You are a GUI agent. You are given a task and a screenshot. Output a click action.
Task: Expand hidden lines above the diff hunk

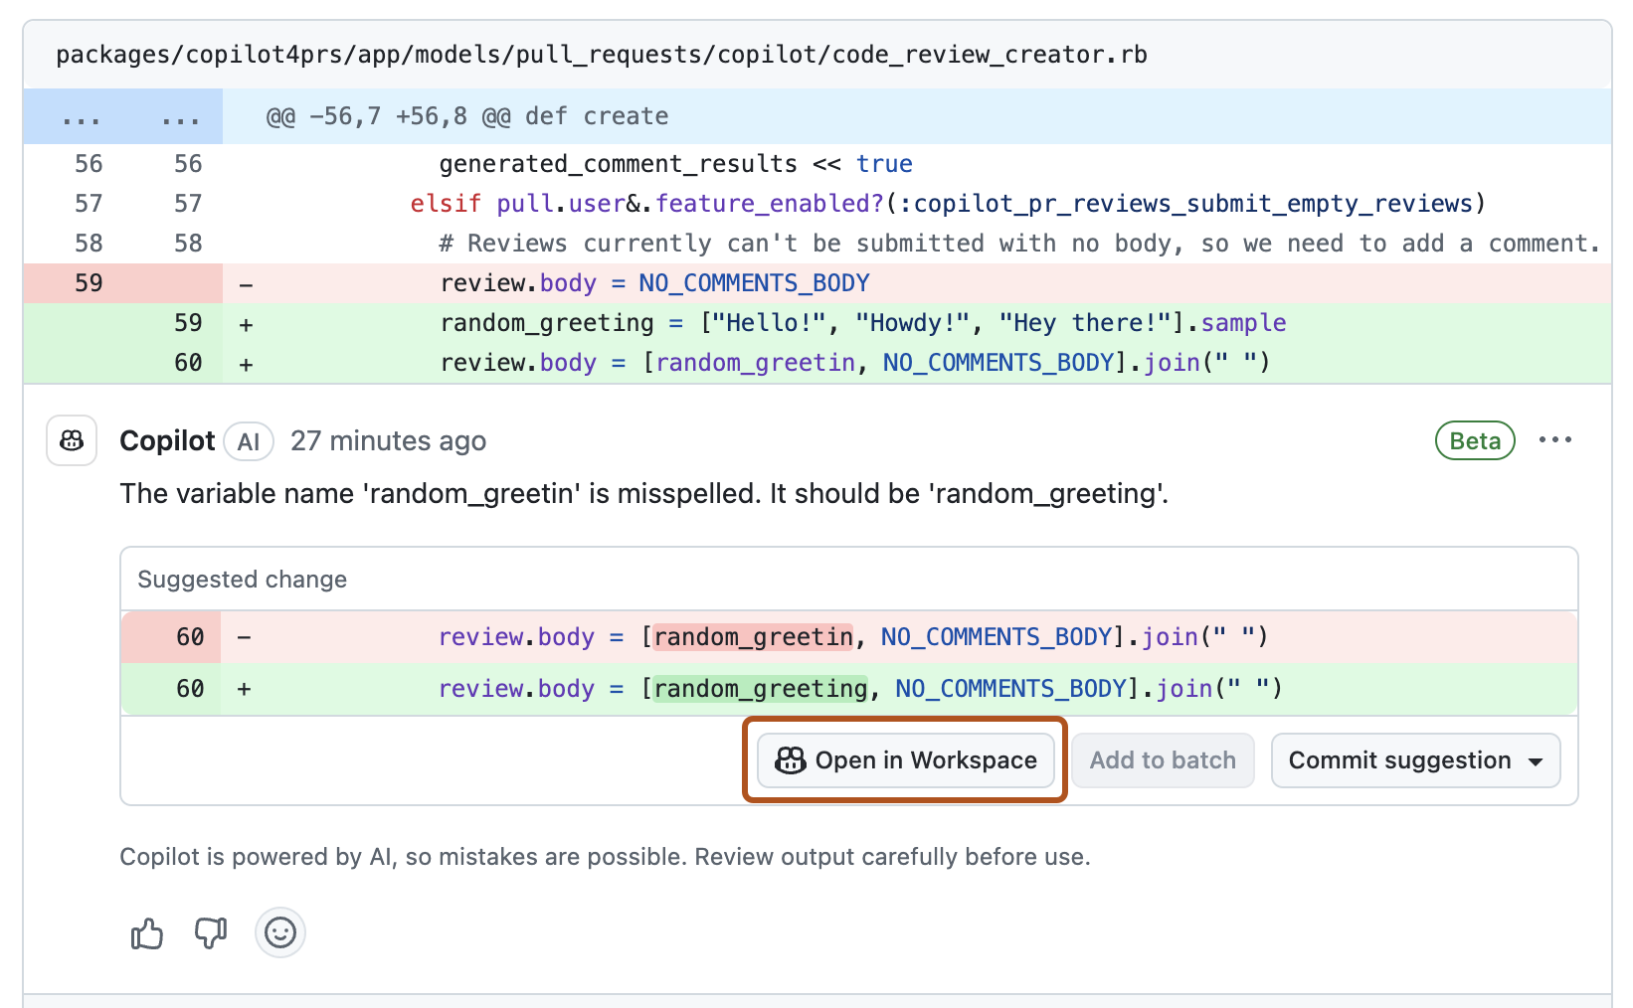(123, 116)
